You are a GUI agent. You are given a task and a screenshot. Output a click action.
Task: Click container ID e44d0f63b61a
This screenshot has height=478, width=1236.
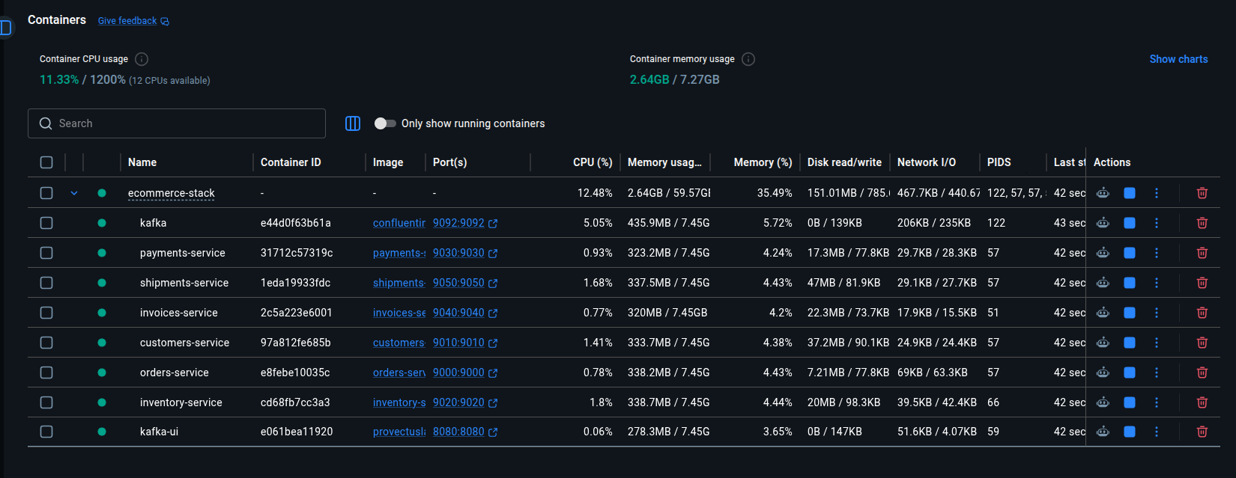point(296,223)
